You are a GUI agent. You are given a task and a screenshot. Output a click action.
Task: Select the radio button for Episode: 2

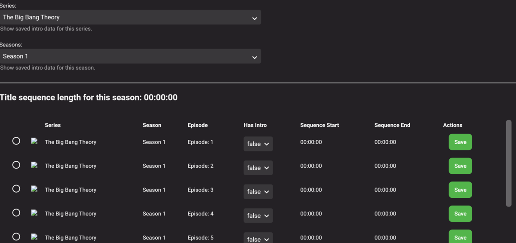(x=16, y=165)
